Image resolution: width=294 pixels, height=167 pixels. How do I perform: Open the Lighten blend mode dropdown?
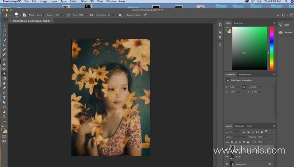point(236,137)
